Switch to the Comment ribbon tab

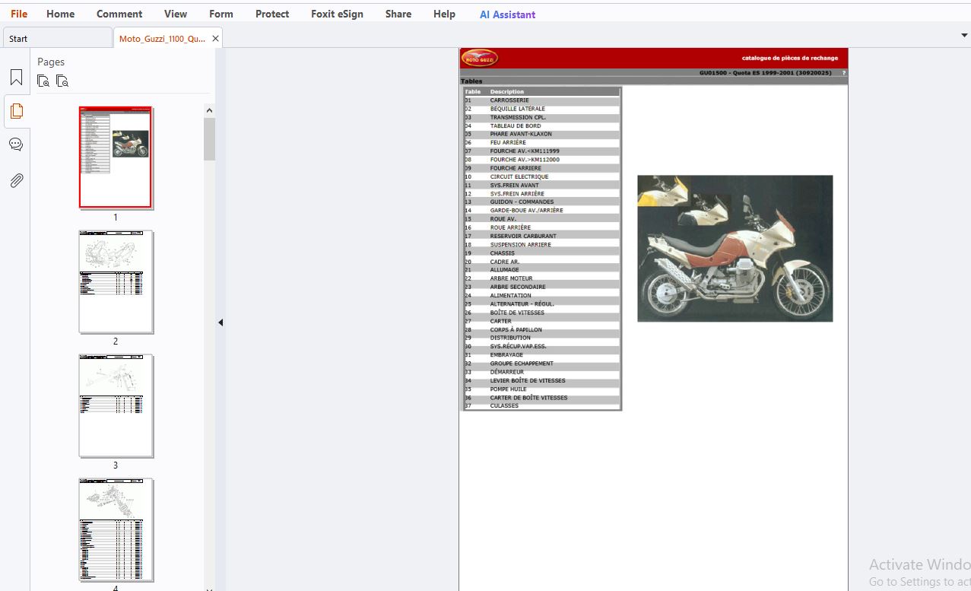tap(119, 14)
